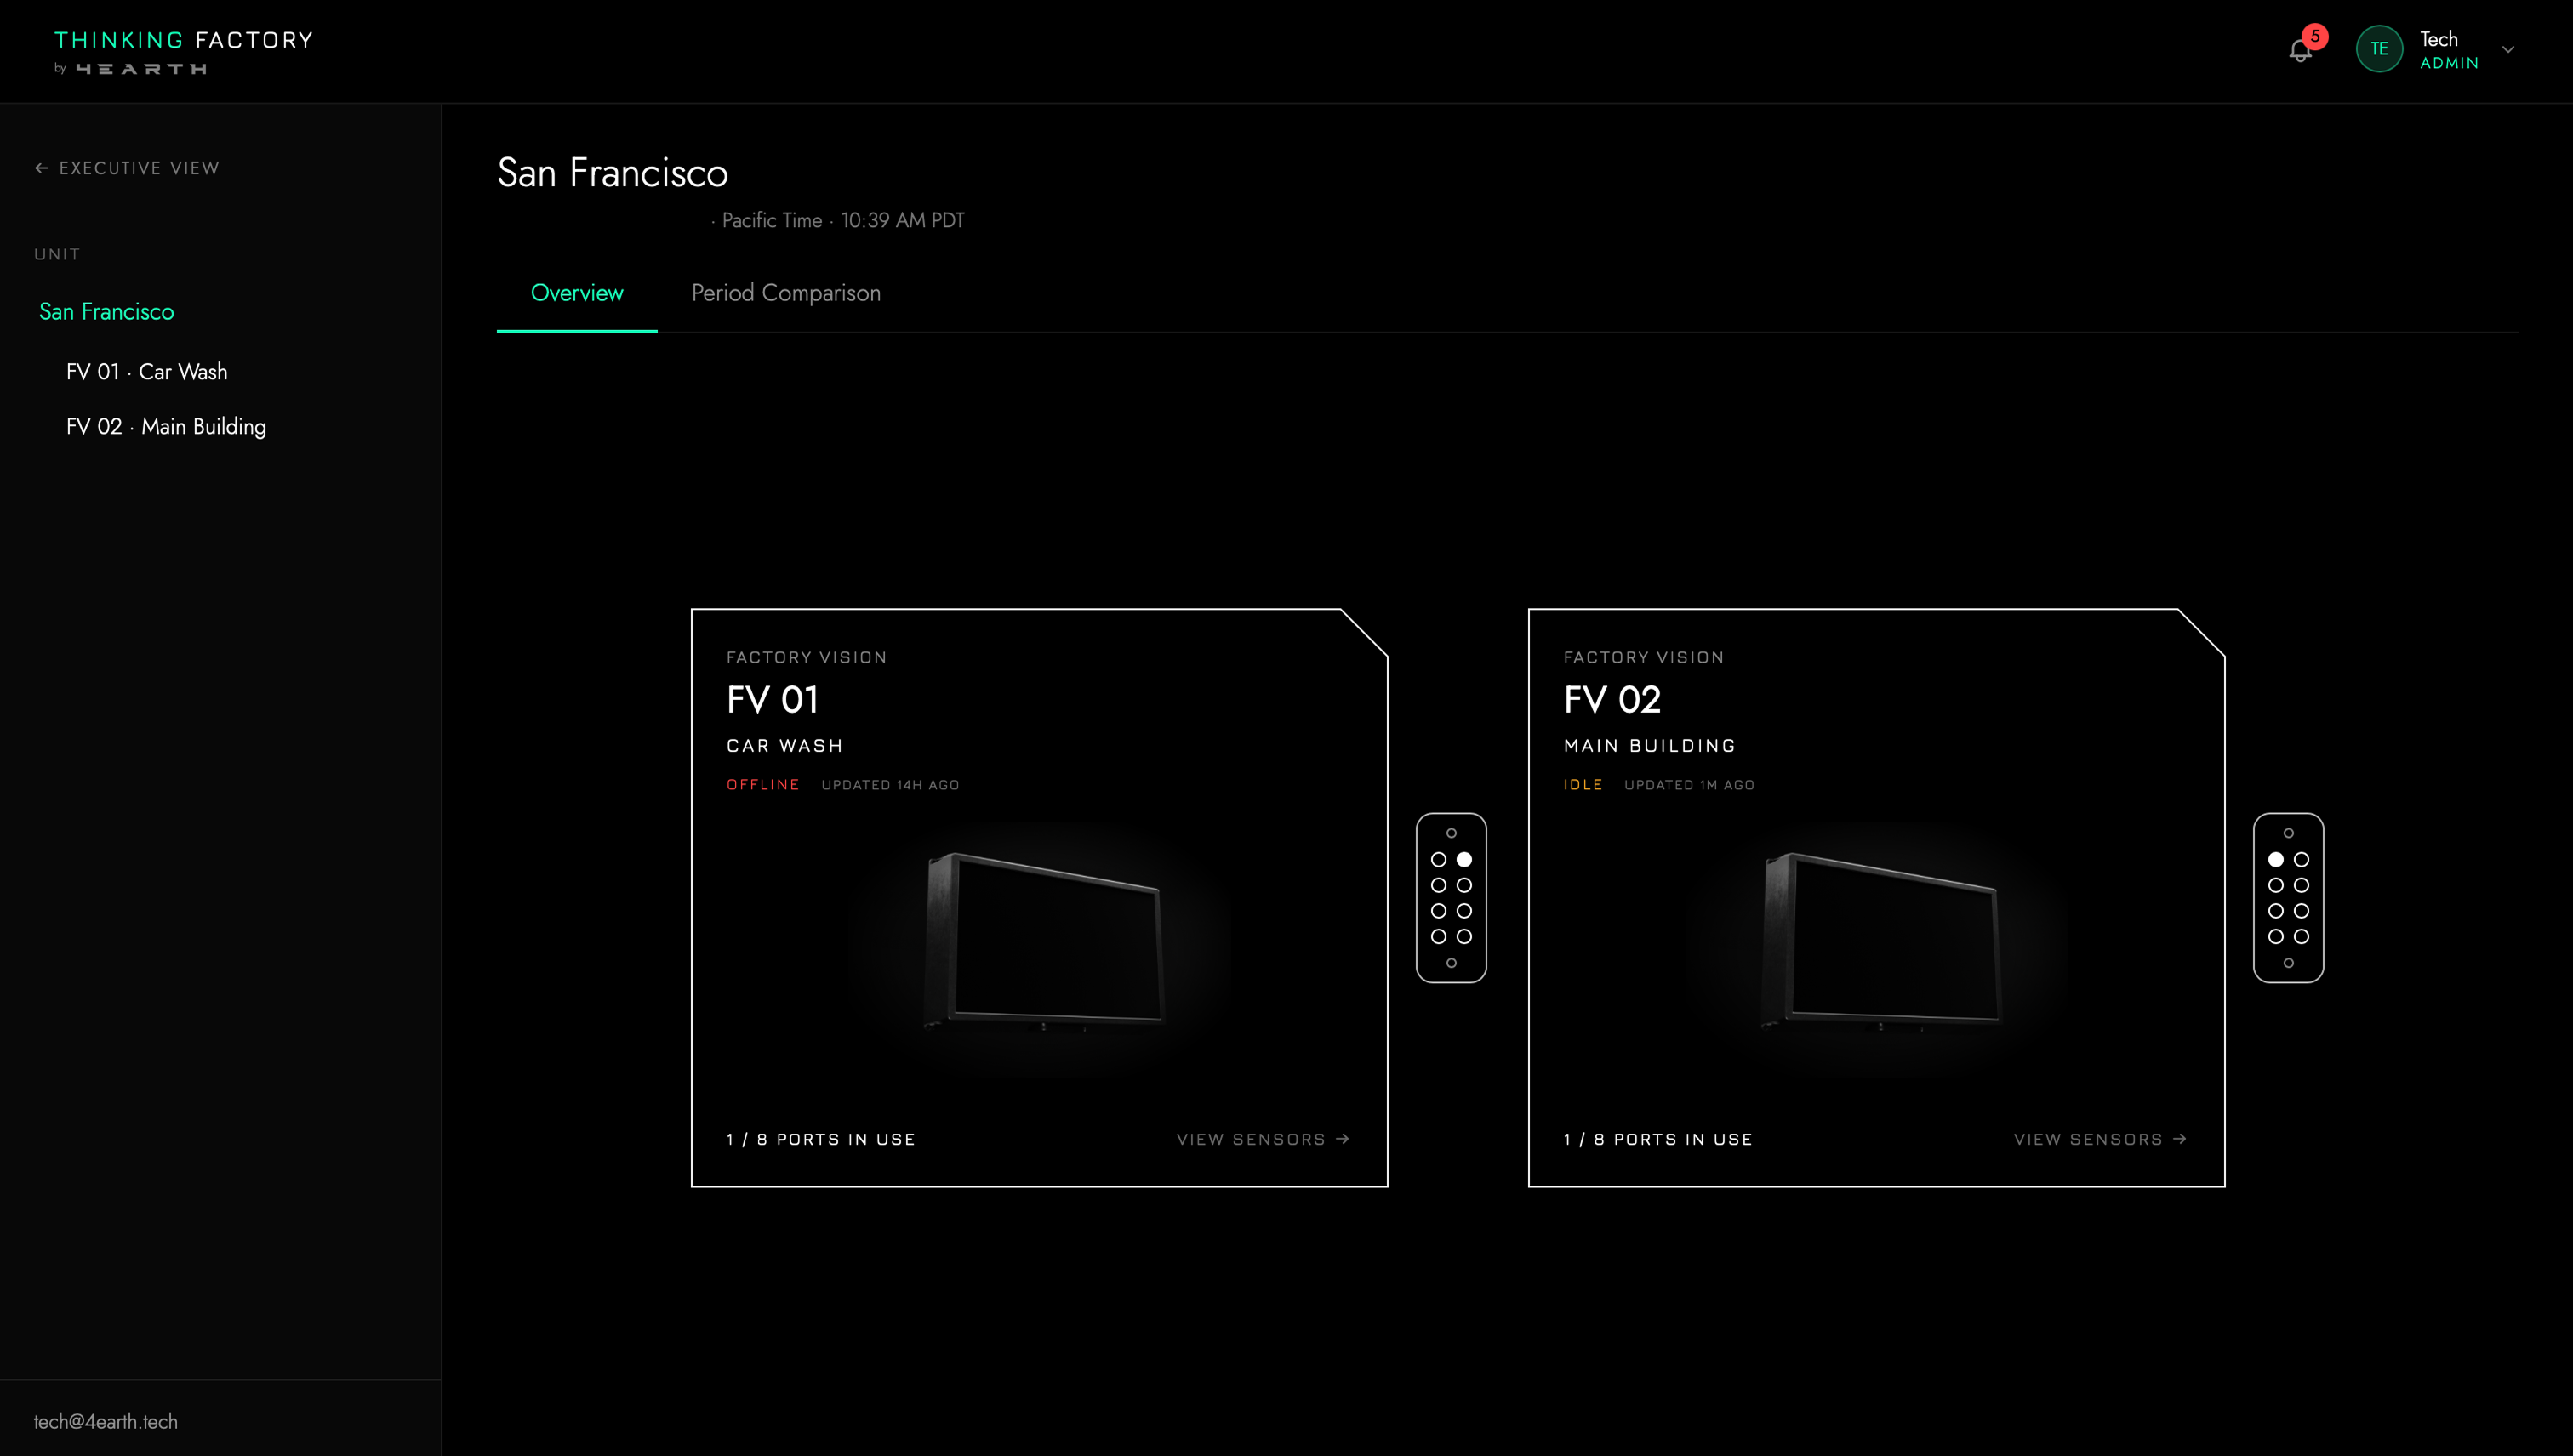The height and width of the screenshot is (1456, 2573).
Task: Open the notifications bell
Action: pyautogui.click(x=2300, y=51)
